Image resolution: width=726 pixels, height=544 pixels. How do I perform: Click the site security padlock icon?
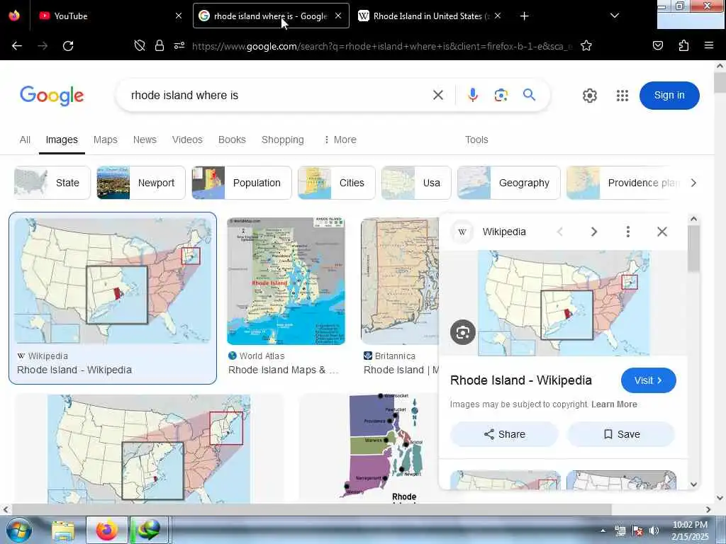[160, 46]
